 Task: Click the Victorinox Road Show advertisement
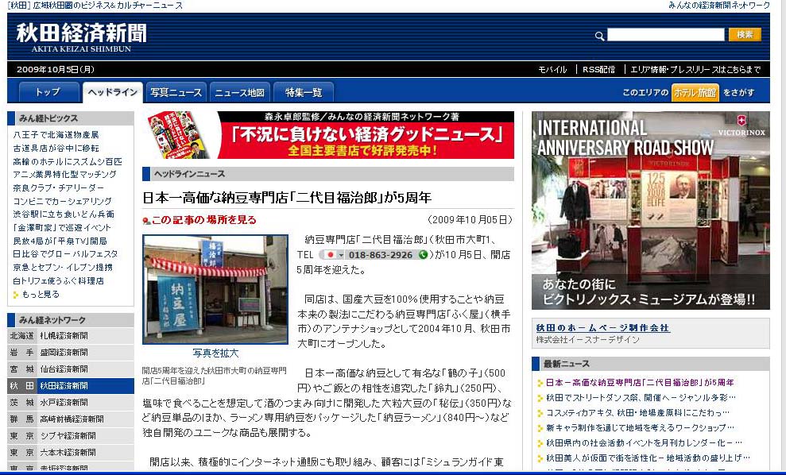tap(651, 210)
